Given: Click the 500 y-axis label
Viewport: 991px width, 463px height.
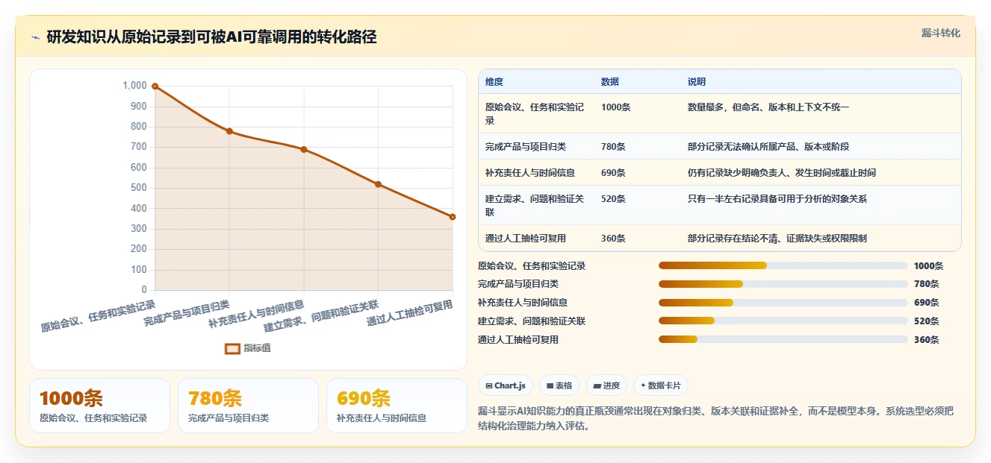Looking at the screenshot, I should pos(140,188).
